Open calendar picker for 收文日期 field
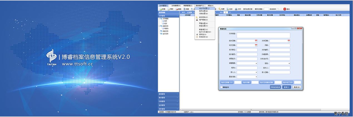353x117 pixels. 256,45
